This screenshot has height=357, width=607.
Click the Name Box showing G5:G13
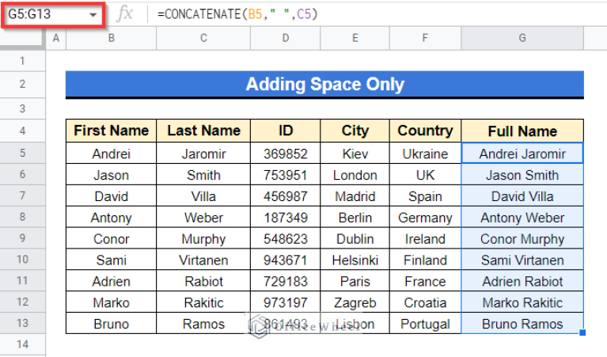click(x=53, y=15)
